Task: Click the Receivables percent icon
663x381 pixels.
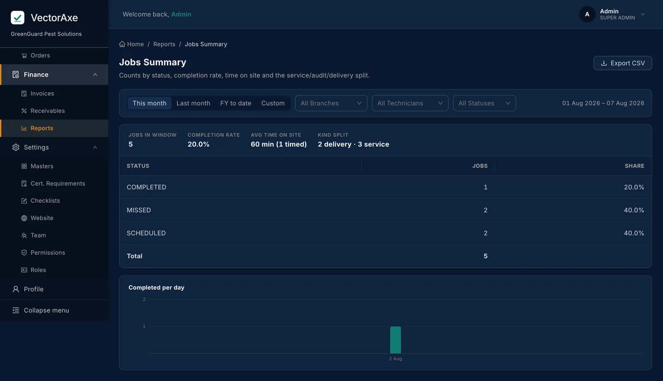Action: pos(24,111)
